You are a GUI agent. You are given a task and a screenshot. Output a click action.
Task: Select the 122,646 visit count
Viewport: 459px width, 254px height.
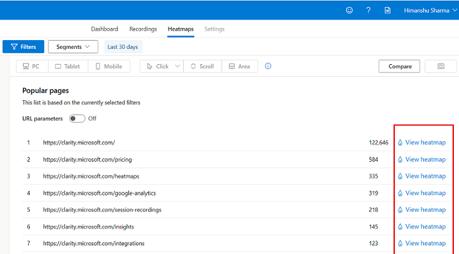pyautogui.click(x=378, y=143)
